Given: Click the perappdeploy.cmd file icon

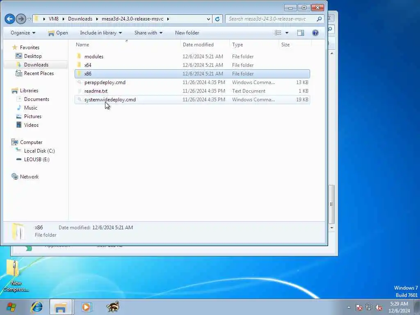Looking at the screenshot, I should (x=79, y=82).
